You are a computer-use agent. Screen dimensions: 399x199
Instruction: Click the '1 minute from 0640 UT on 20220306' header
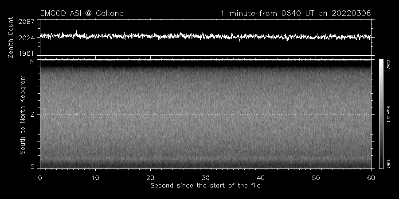click(x=296, y=13)
